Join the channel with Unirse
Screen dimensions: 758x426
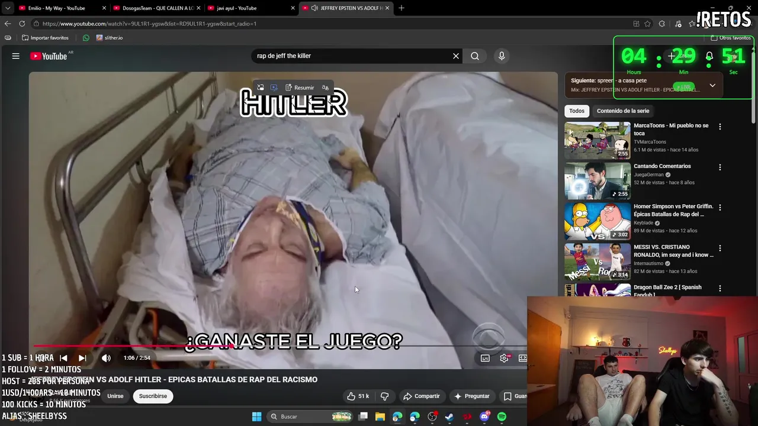coord(115,396)
